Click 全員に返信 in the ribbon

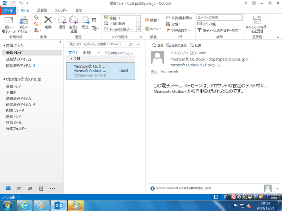click(x=74, y=24)
